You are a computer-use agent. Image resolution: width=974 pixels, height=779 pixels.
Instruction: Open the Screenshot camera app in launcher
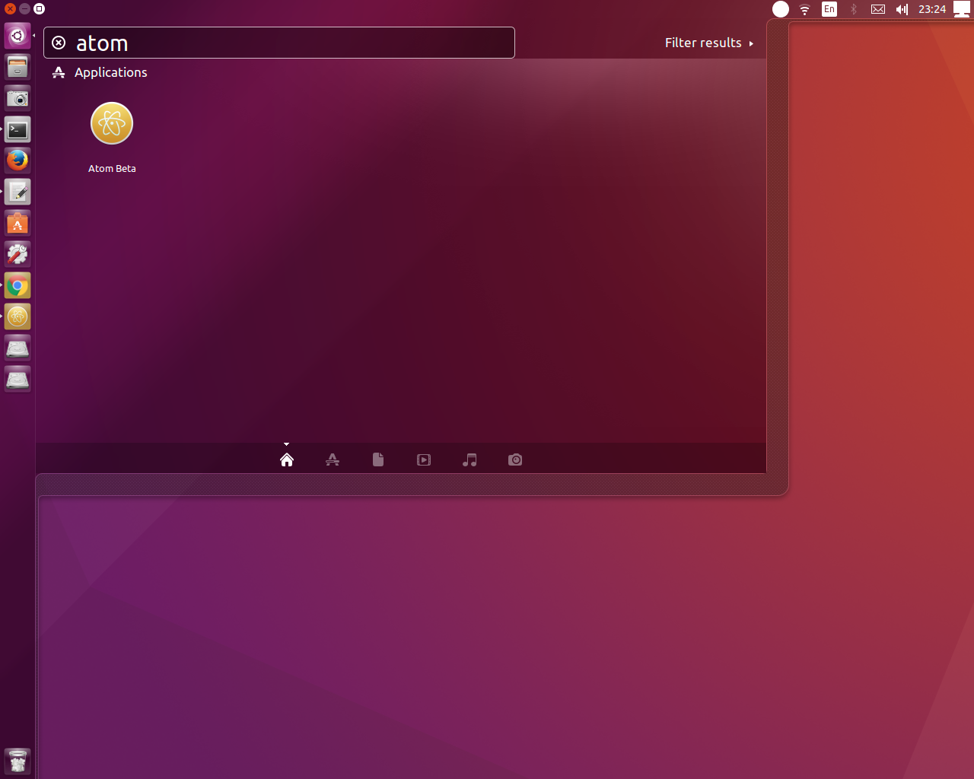(x=18, y=98)
